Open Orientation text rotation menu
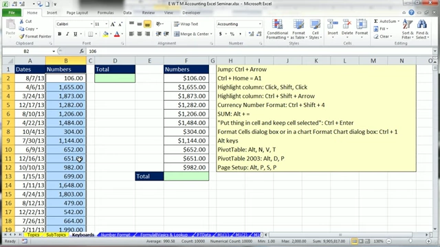This screenshot has height=247, width=440. 159,24
